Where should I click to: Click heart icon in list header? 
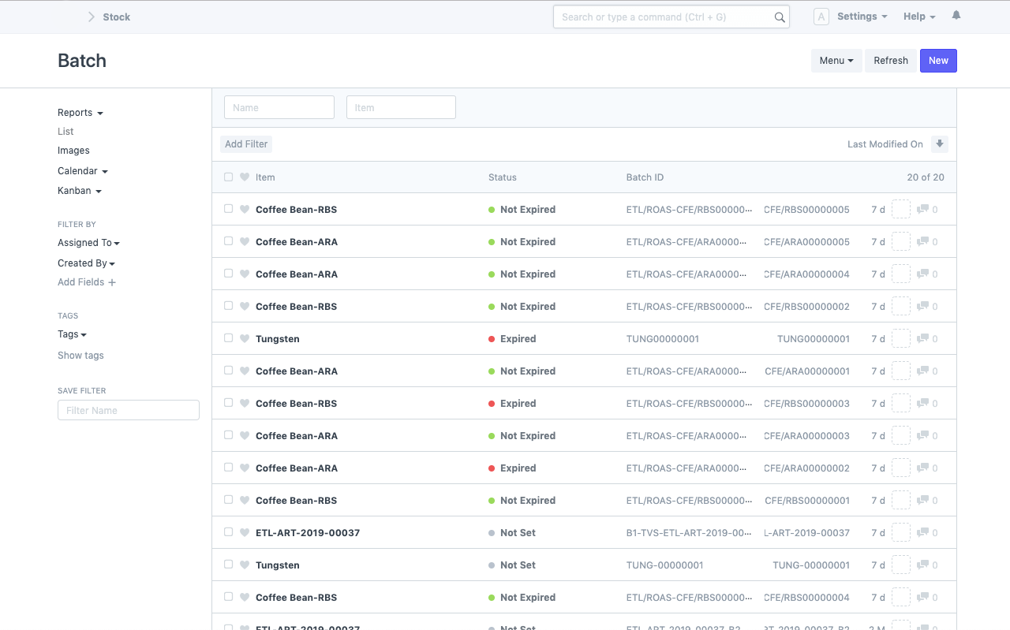(245, 177)
